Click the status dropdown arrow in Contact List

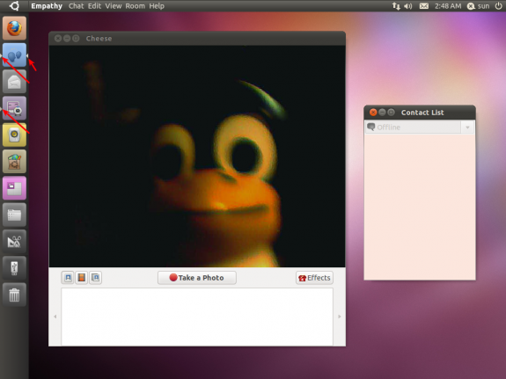[467, 128]
